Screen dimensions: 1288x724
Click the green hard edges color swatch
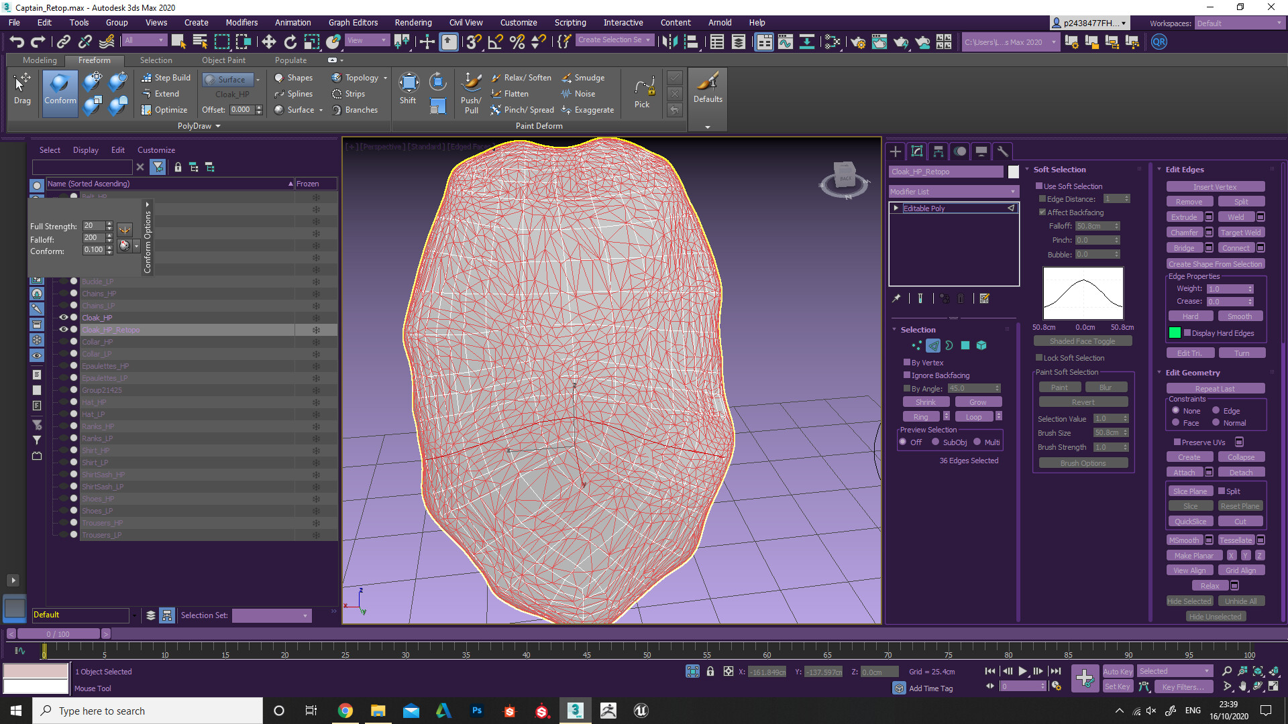pos(1175,333)
